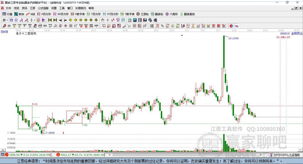Image resolution: width=303 pixels, height=164 pixels.
Task: Open the 帮助 menu
Action: click(x=91, y=8)
